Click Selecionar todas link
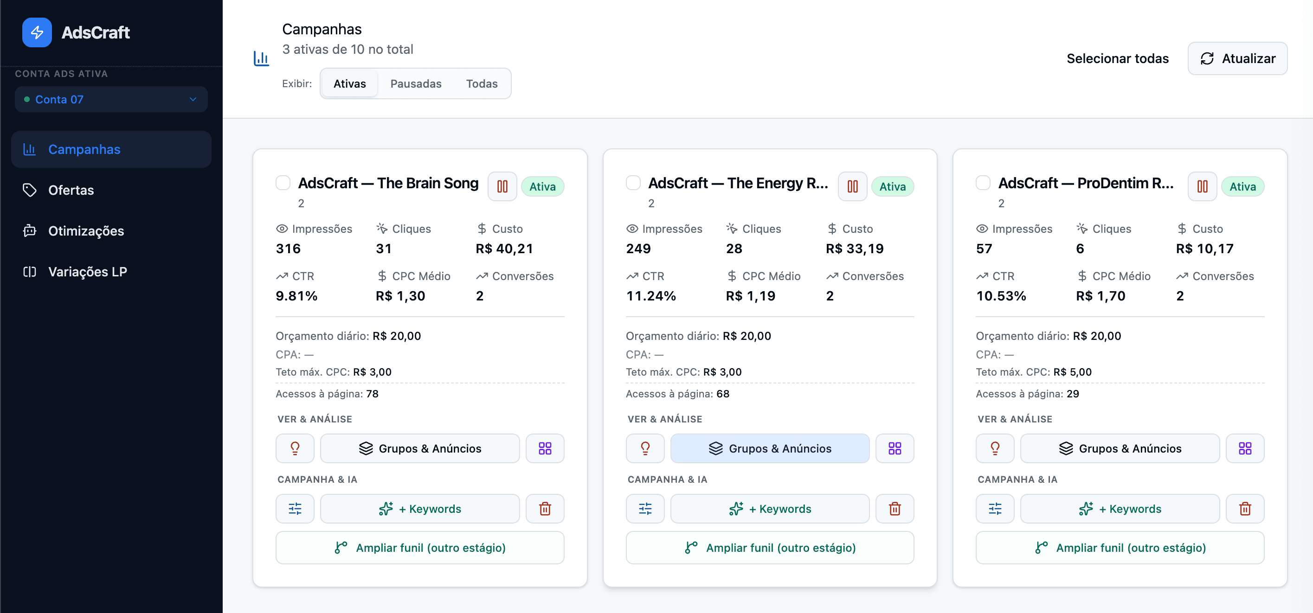 1117,58
